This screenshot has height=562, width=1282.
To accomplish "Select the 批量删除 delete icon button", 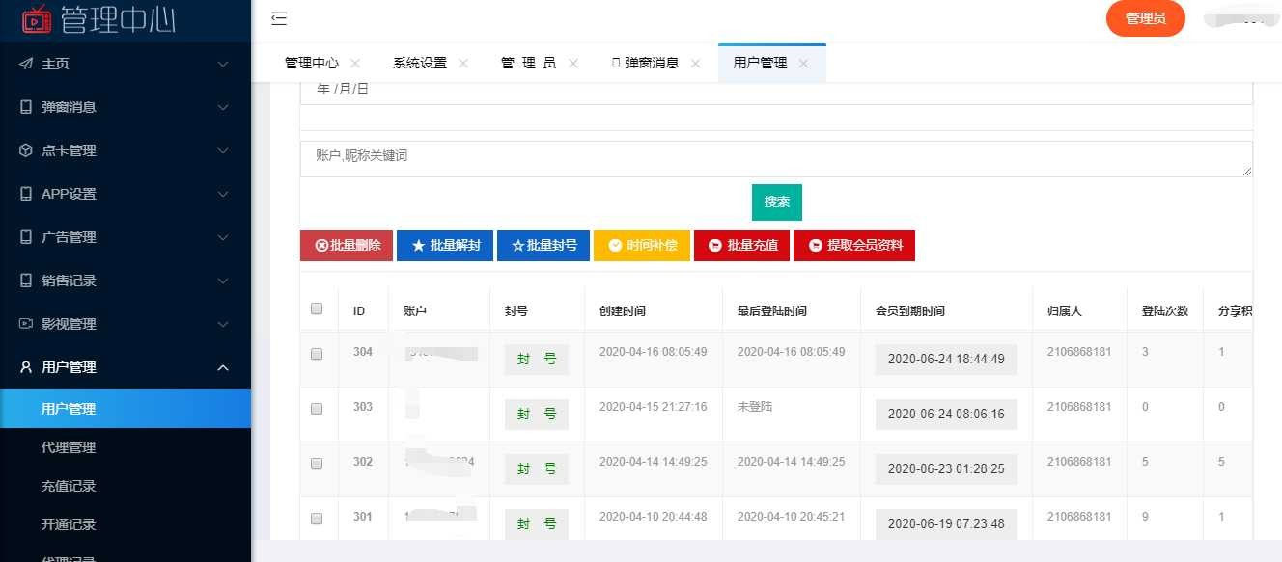I will click(x=321, y=246).
